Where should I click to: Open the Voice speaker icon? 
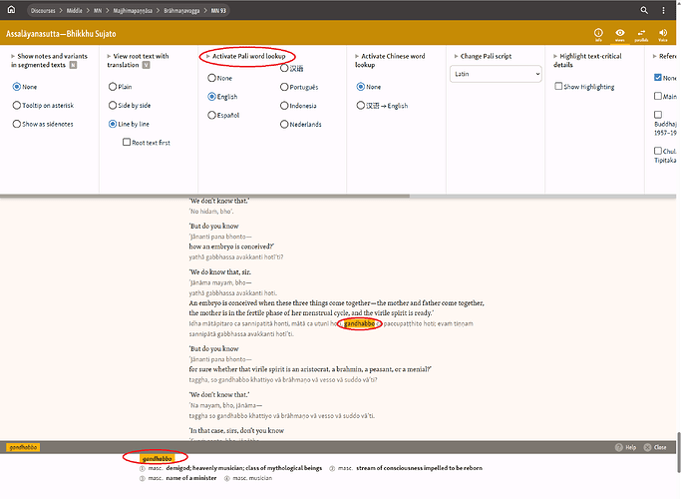click(x=663, y=35)
